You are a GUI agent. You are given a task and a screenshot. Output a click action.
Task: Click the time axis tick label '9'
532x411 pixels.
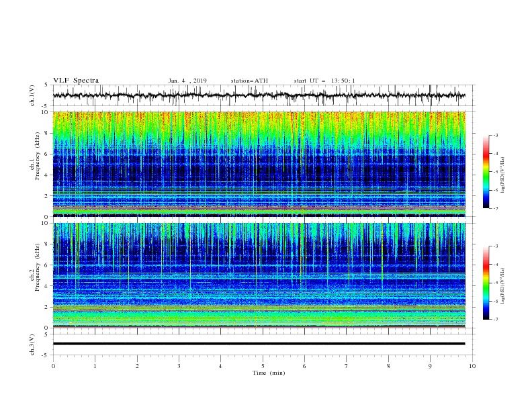(x=430, y=366)
